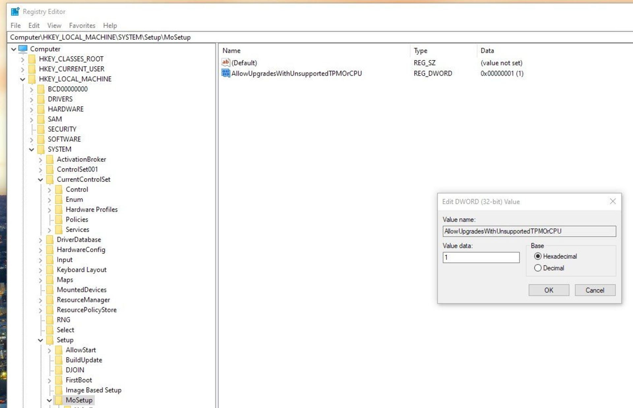This screenshot has width=633, height=408.
Task: Open the File menu
Action: [15, 25]
